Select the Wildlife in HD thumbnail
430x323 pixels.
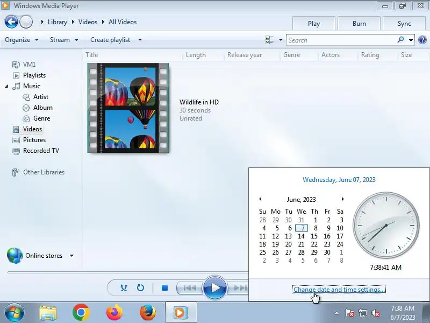click(x=128, y=108)
